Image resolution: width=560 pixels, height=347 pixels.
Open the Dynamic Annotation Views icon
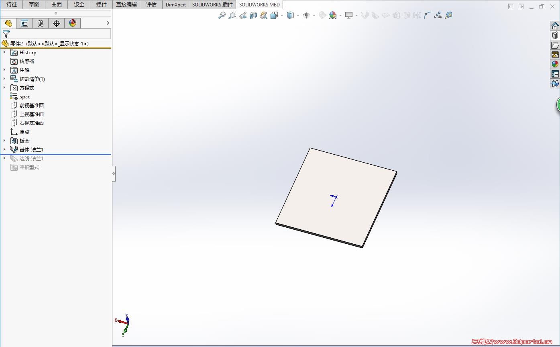[x=263, y=15]
